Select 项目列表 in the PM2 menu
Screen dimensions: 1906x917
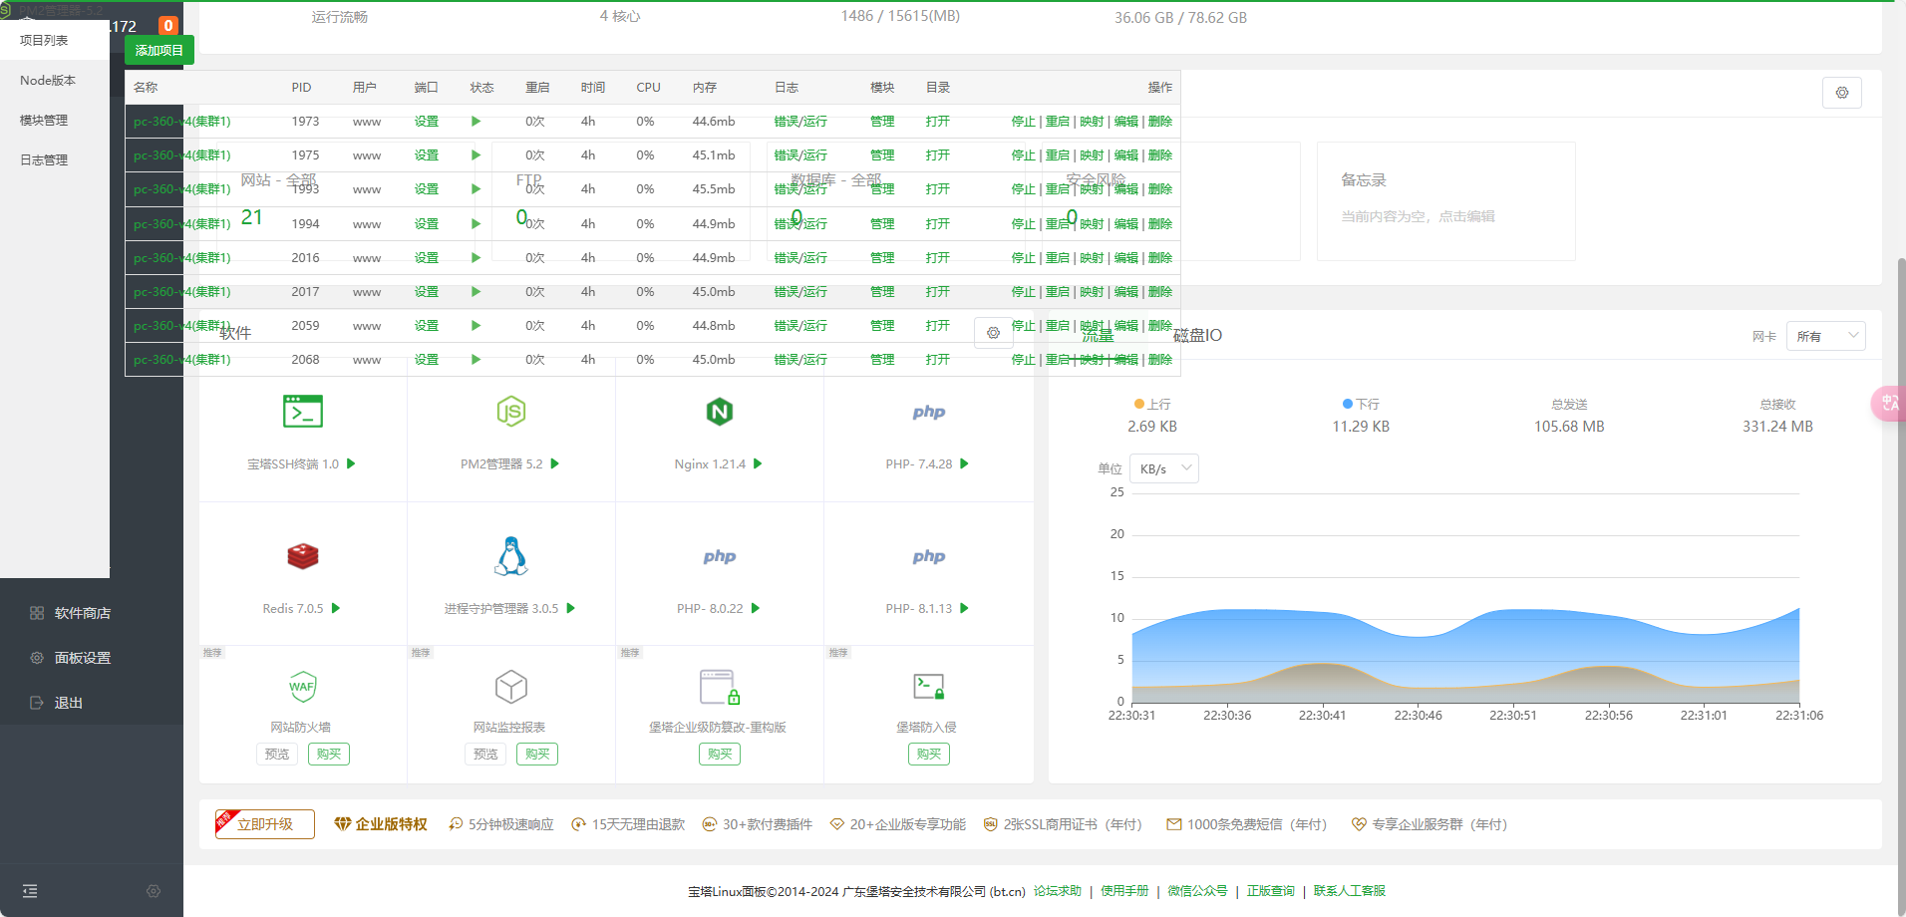click(x=55, y=40)
